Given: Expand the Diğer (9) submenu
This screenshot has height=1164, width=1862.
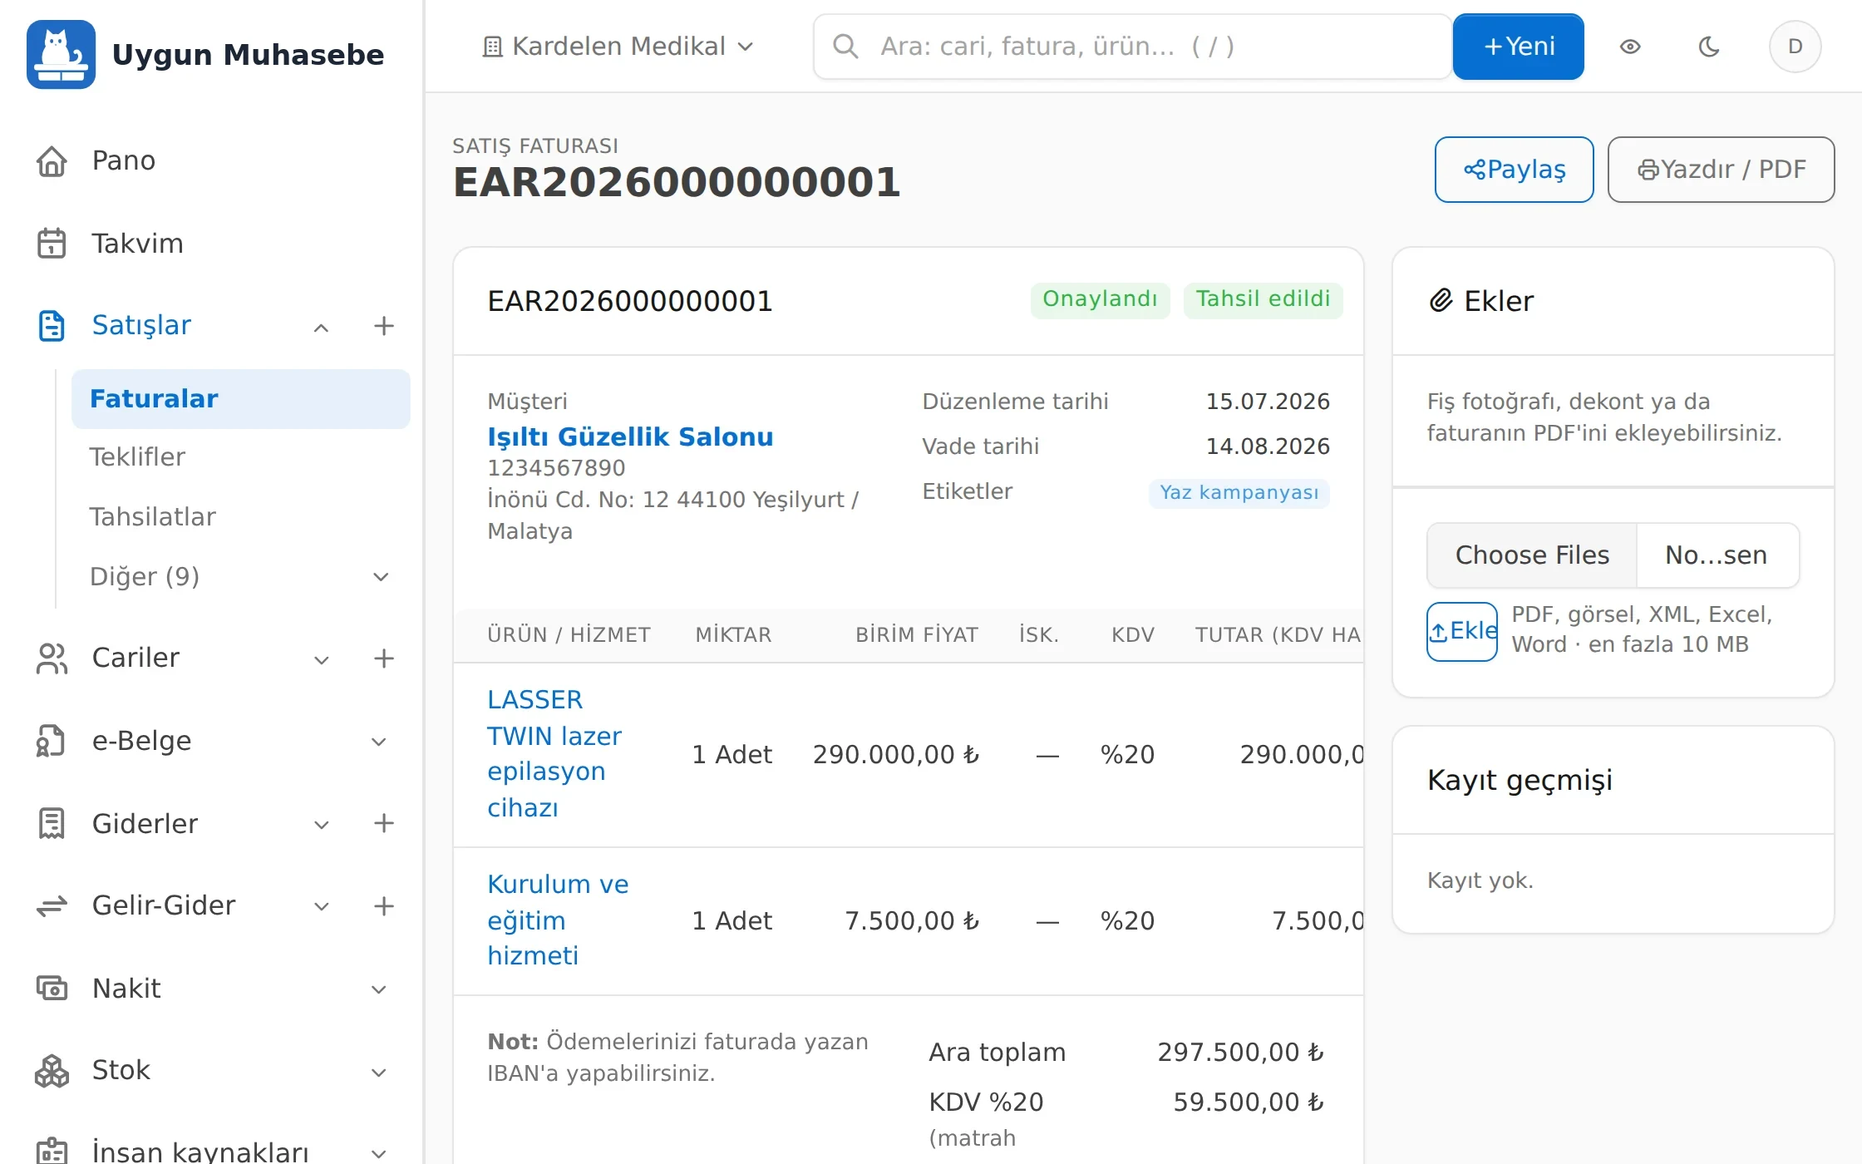Looking at the screenshot, I should (x=381, y=577).
